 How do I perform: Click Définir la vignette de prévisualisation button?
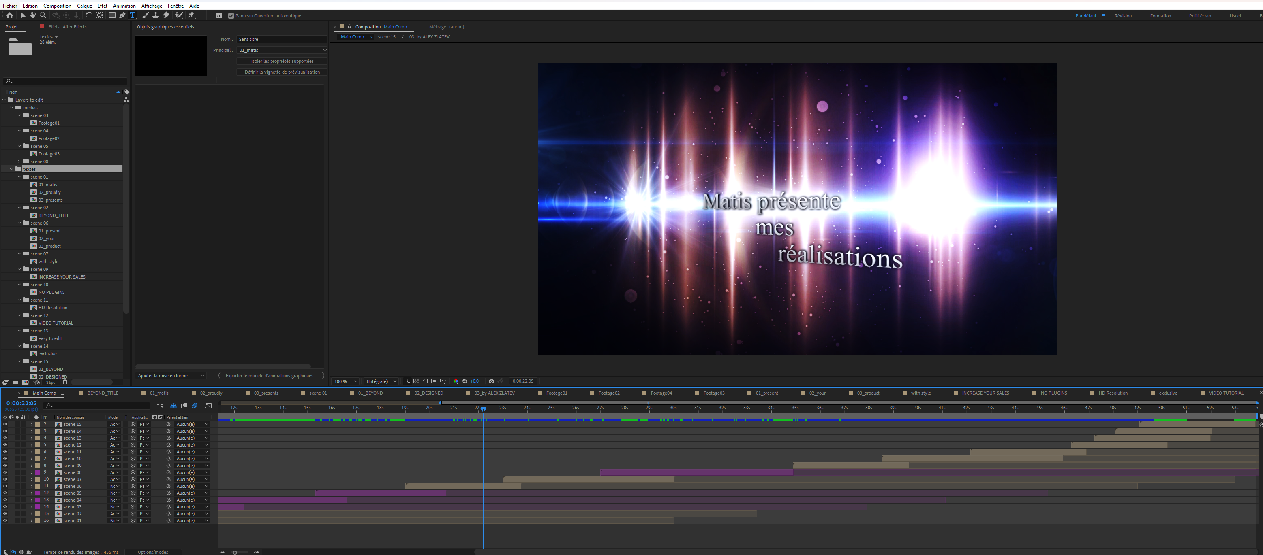point(282,72)
